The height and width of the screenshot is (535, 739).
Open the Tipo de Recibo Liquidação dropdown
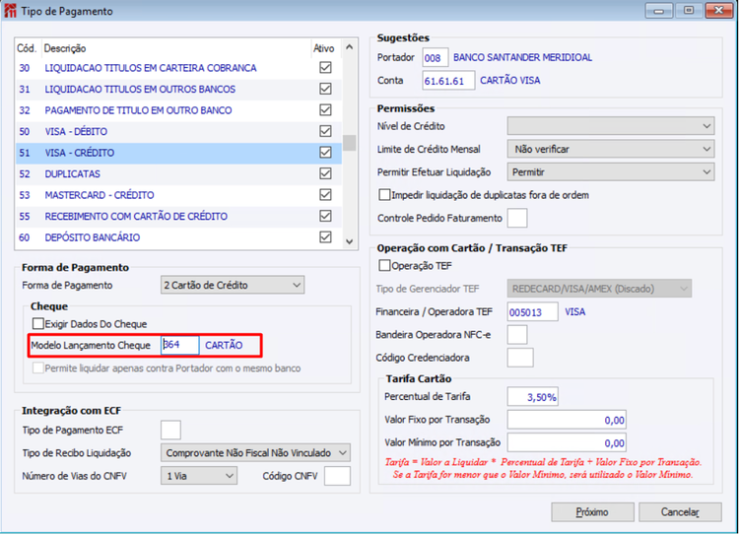(x=255, y=453)
